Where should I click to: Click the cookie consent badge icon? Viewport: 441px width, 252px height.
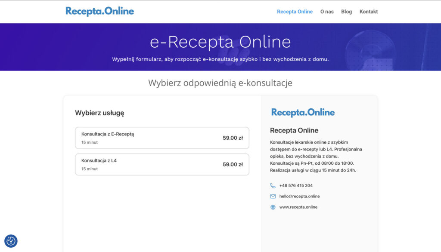11,241
